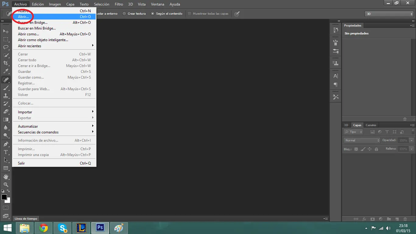Expand the Importar submenu
416x234 pixels.
coord(54,112)
